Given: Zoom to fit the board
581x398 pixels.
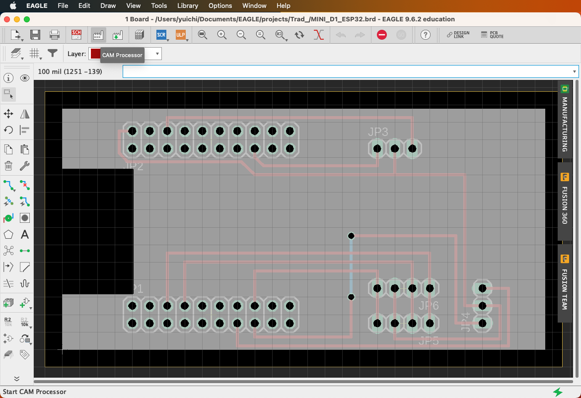Looking at the screenshot, I should [x=202, y=35].
